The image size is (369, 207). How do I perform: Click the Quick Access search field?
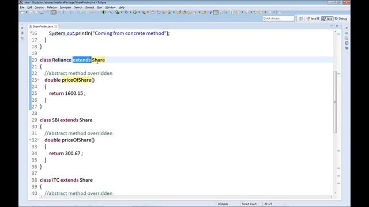pos(278,18)
